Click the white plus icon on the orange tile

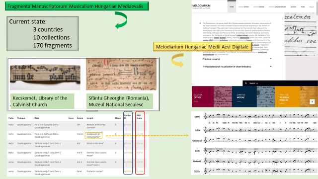(x=312, y=101)
